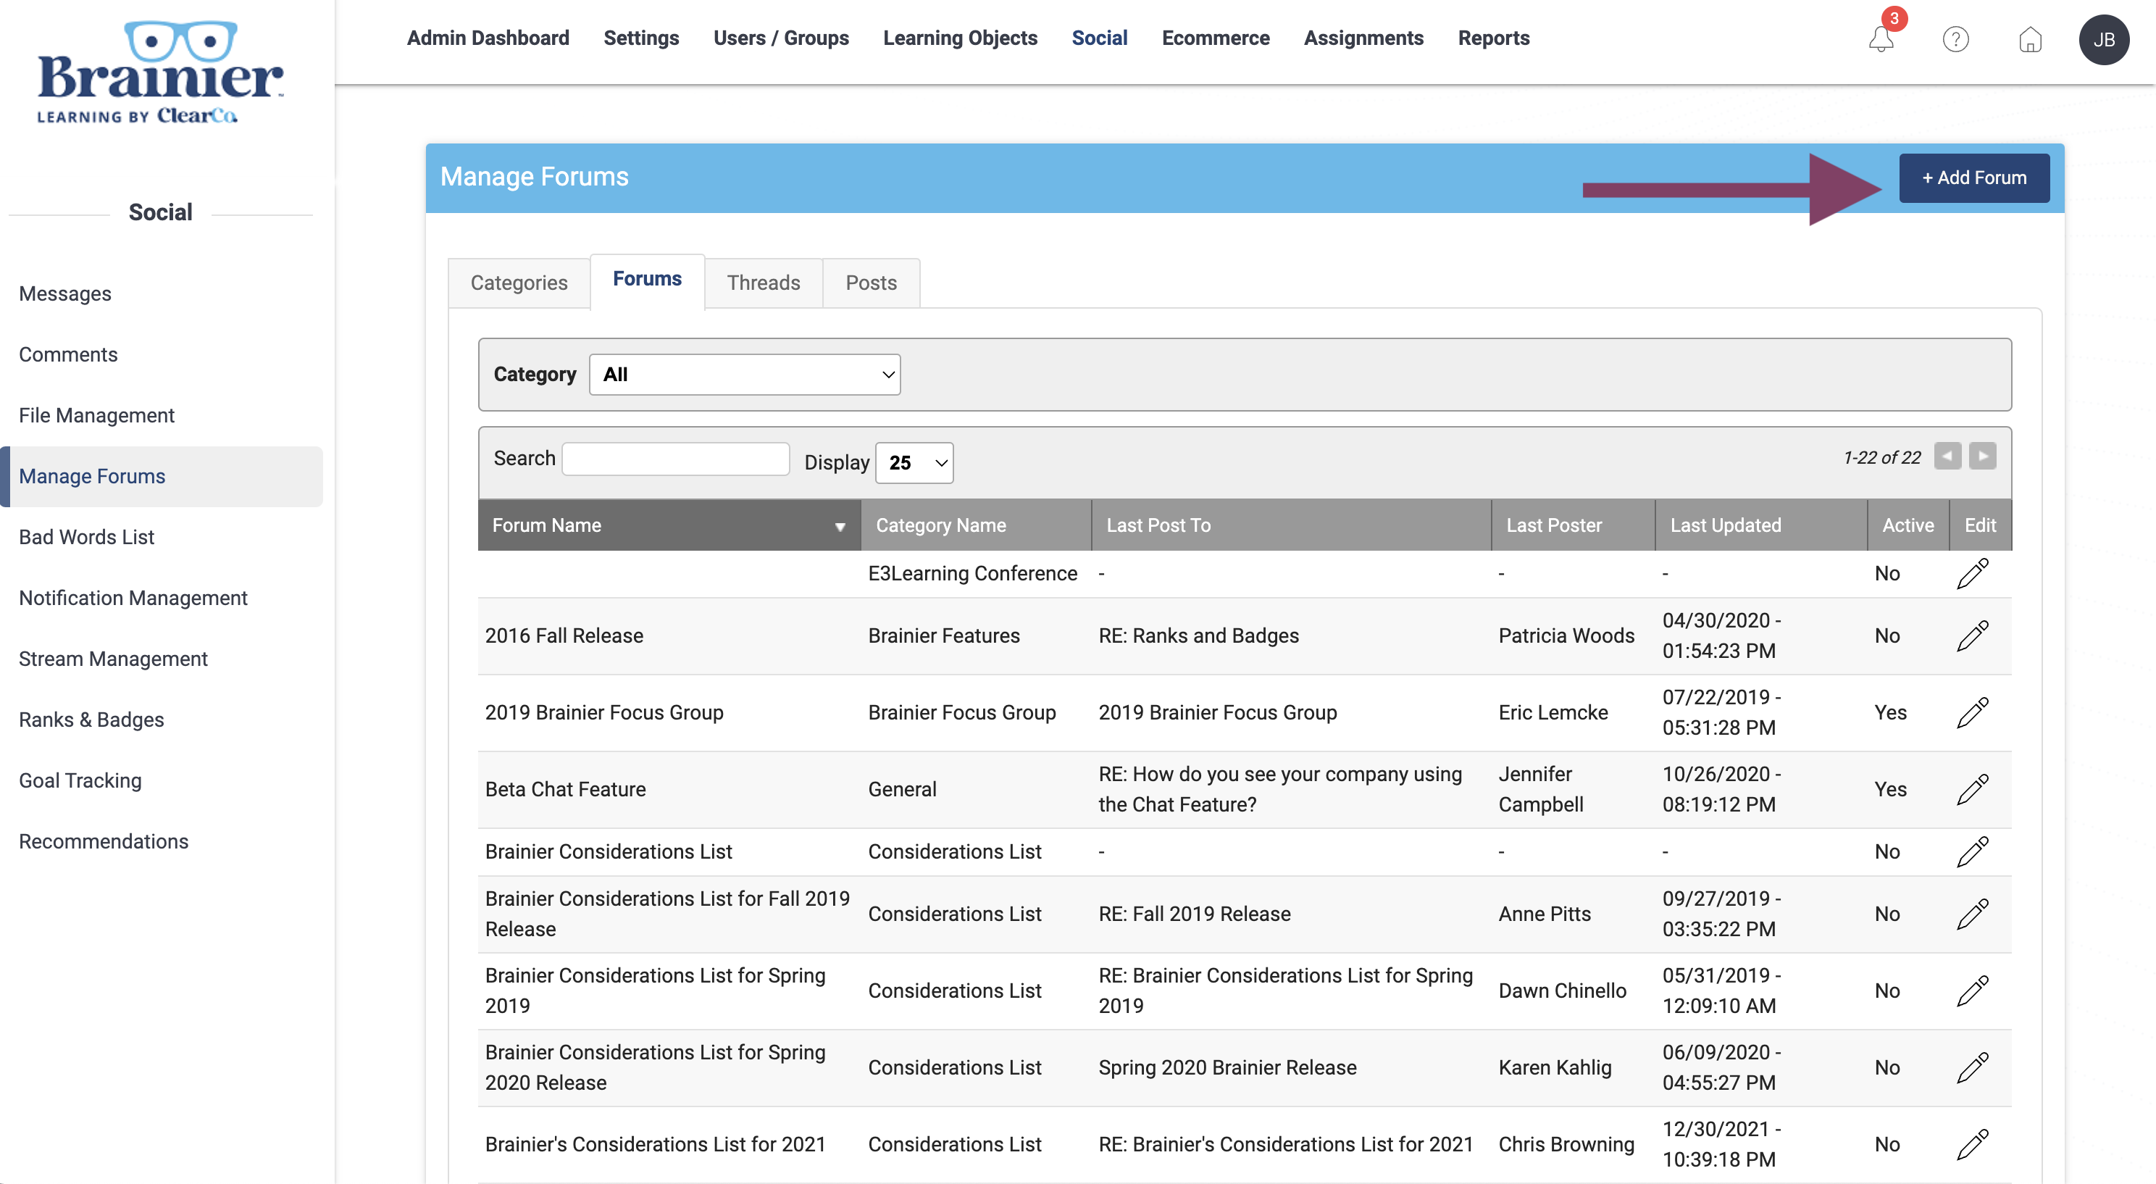Click into the Search input field
This screenshot has height=1184, width=2156.
(675, 459)
